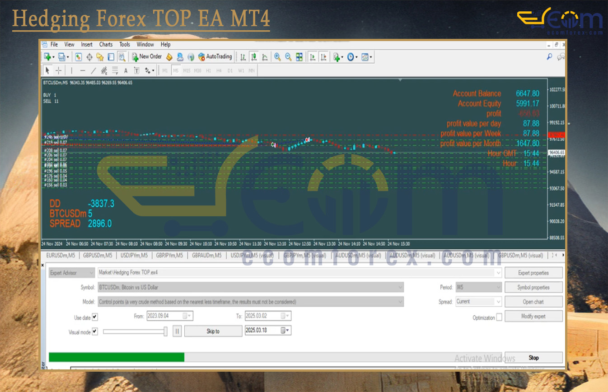Click the Tile Windows grid icon

299,57
